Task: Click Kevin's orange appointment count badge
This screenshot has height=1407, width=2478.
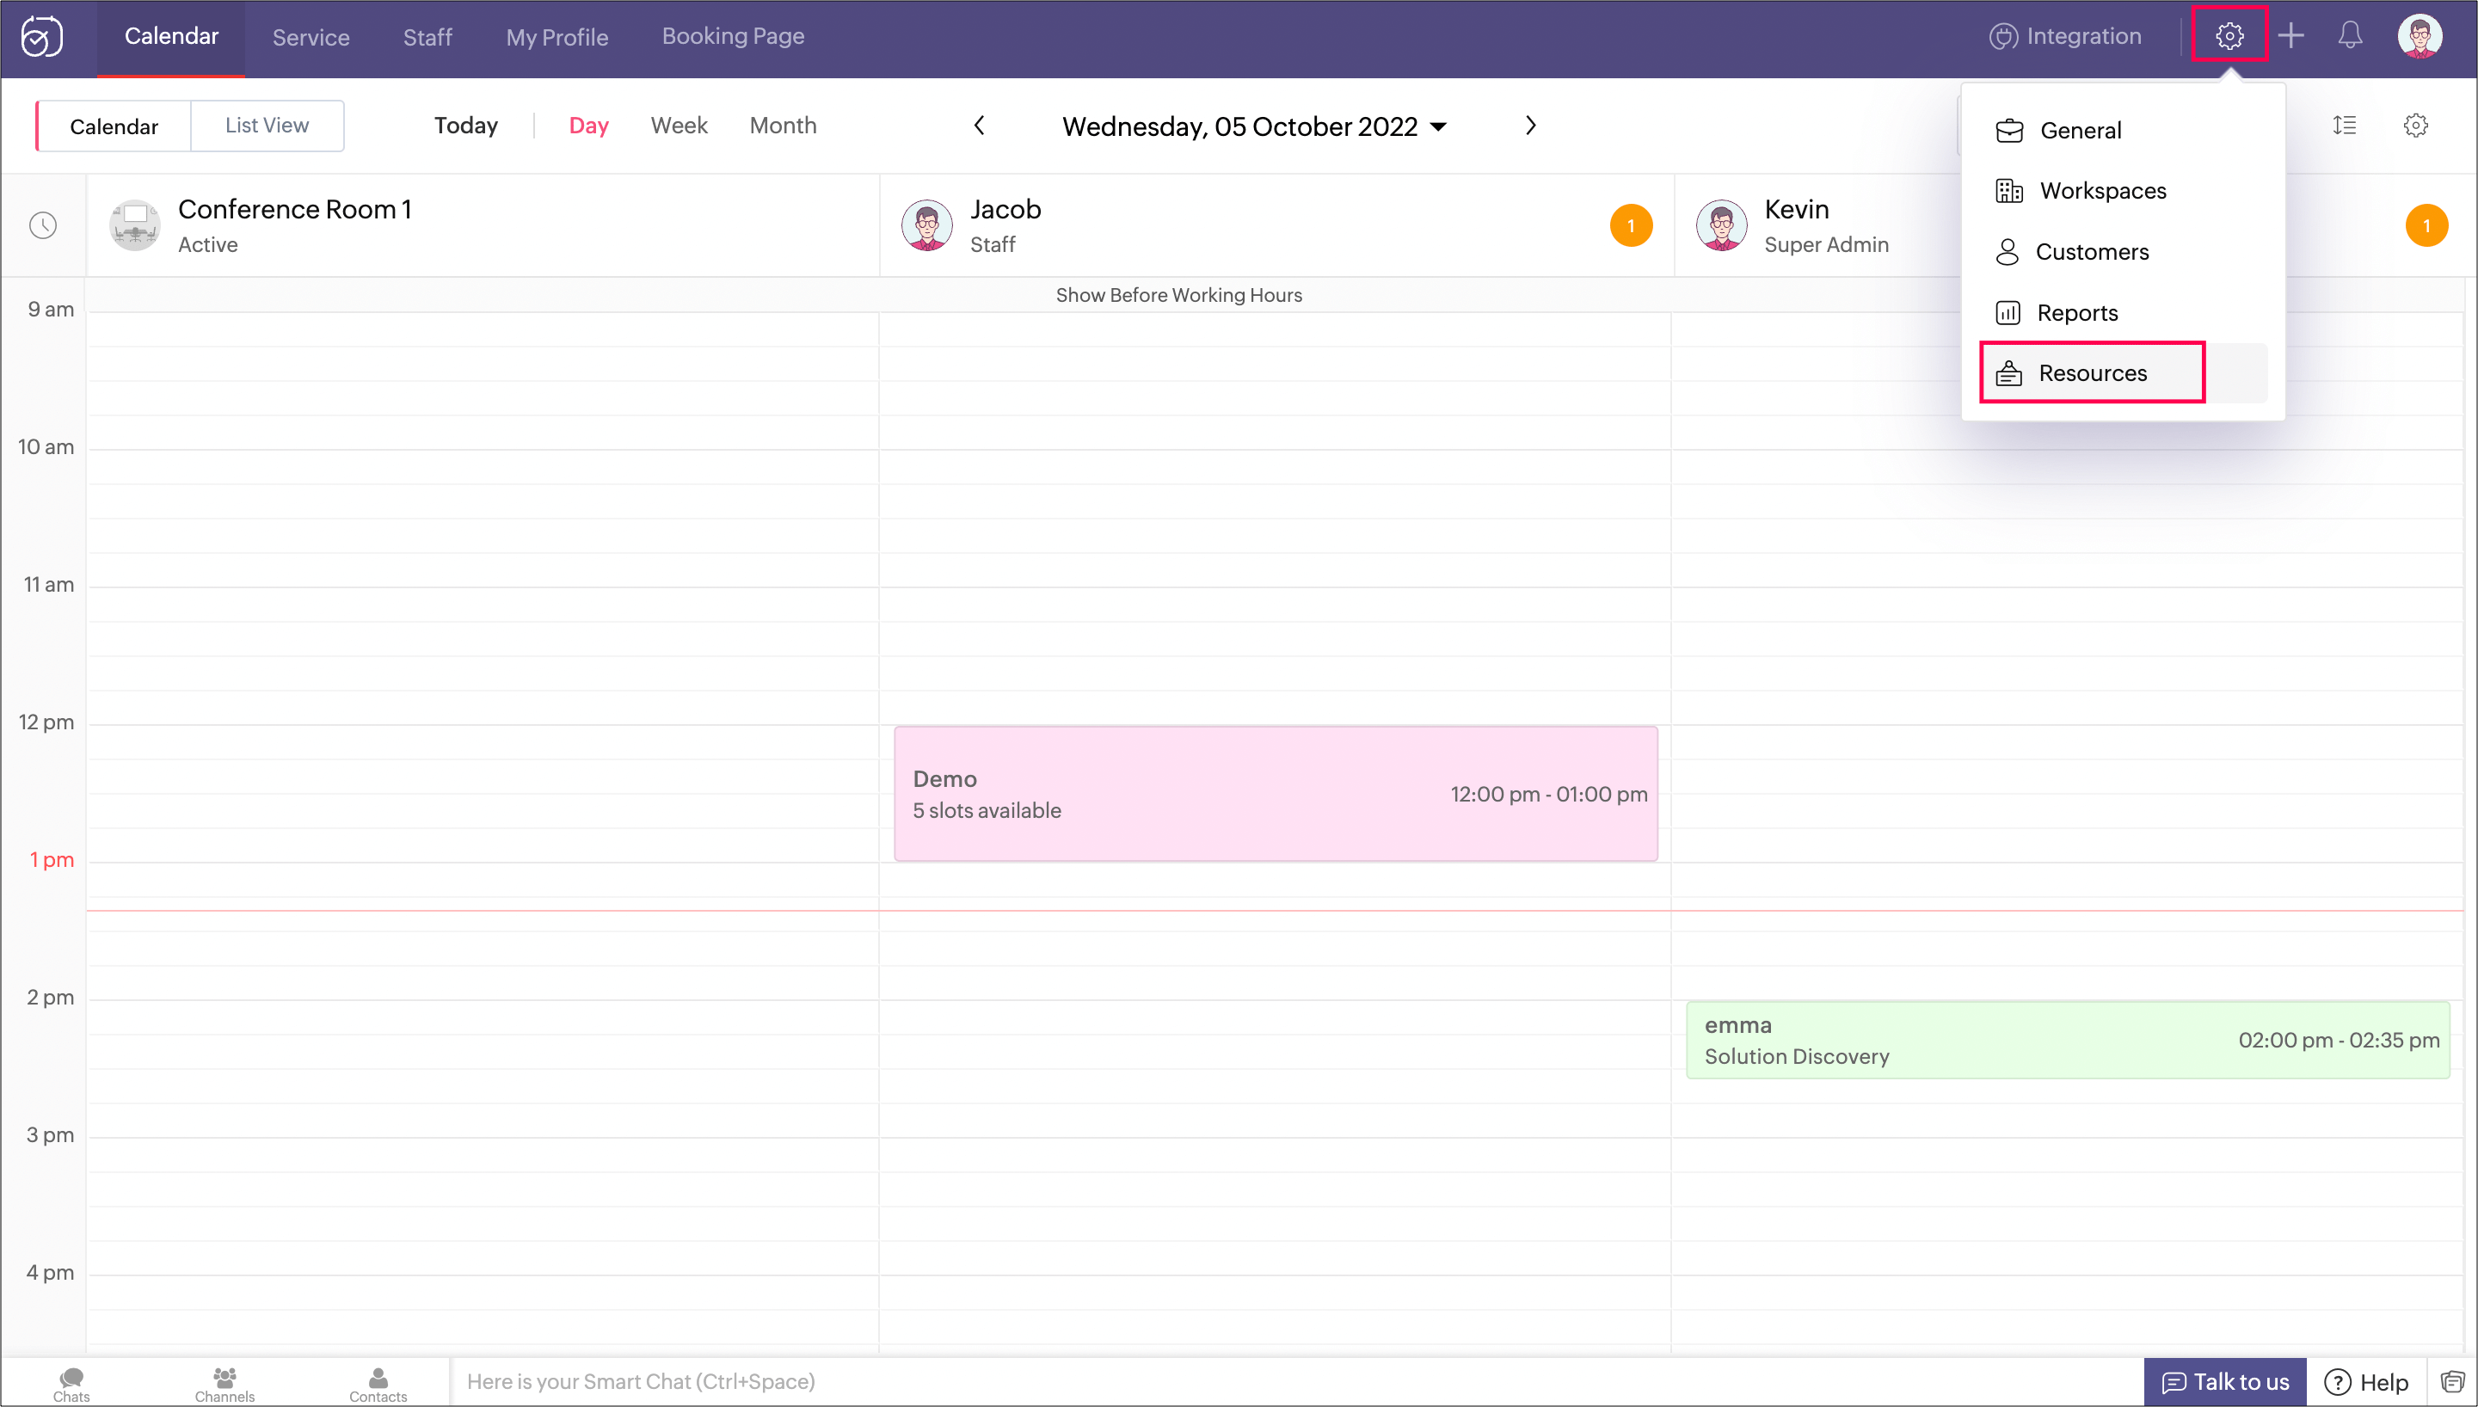Action: point(2426,225)
